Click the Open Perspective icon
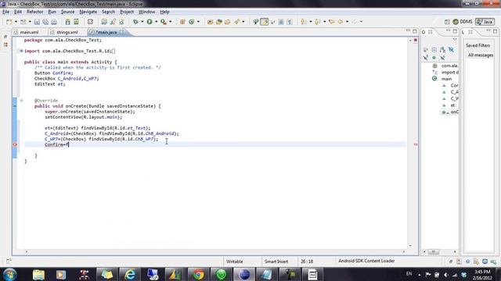The width and height of the screenshot is (501, 281). click(x=447, y=22)
